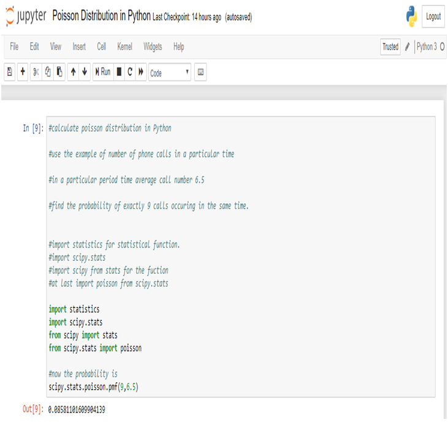Viewport: 448px width, 422px height.
Task: Open the command palette keyboard icon
Action: [200, 72]
